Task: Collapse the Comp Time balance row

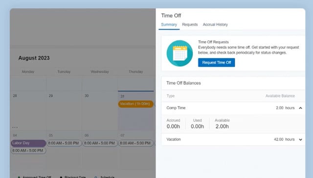Action: (300, 108)
